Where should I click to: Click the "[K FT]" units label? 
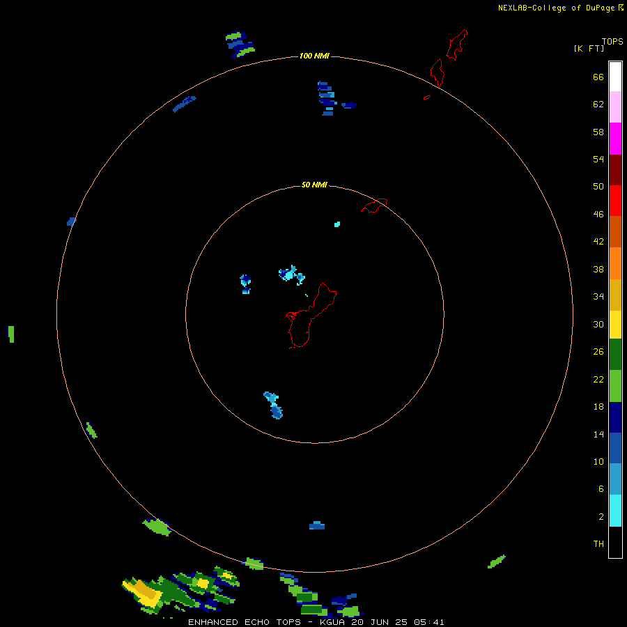point(589,48)
